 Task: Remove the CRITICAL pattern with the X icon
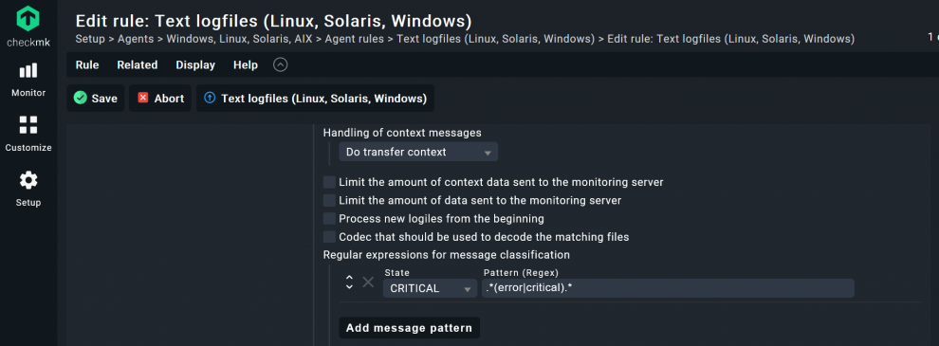(368, 282)
